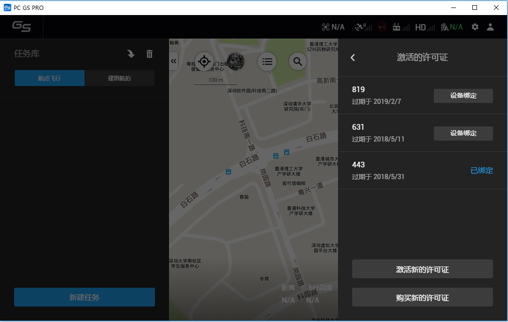
Task: Open the map search tool
Action: pyautogui.click(x=298, y=62)
